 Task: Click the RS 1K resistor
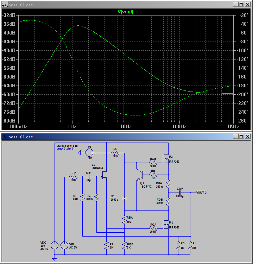point(106,246)
